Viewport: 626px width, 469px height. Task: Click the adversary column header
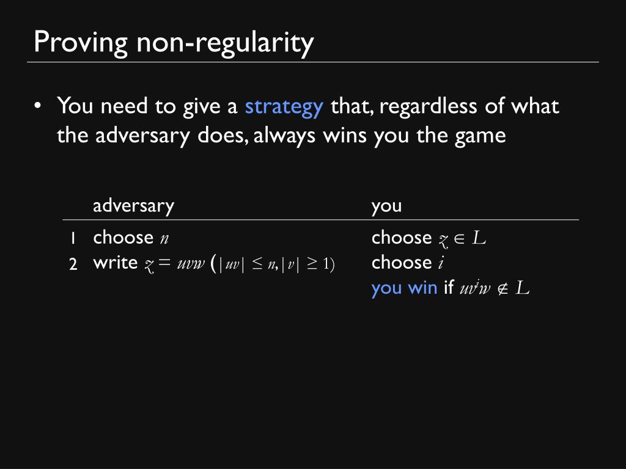[x=133, y=206]
